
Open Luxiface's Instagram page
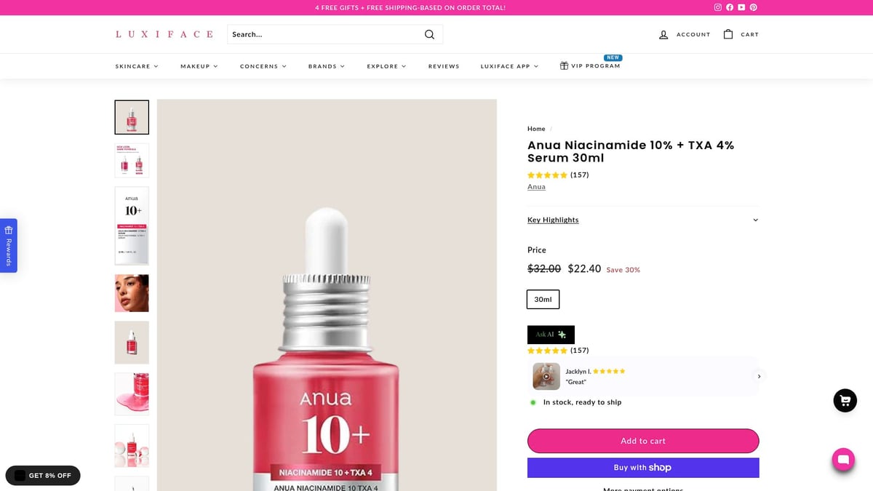click(717, 7)
